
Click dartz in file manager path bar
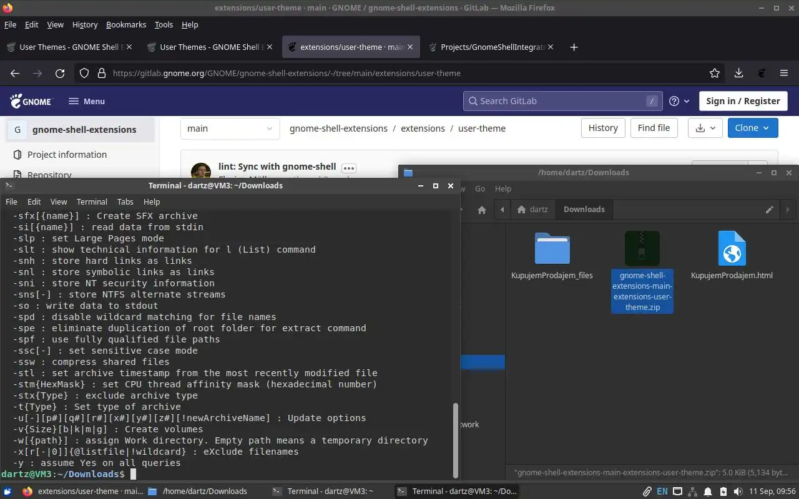[x=532, y=210]
